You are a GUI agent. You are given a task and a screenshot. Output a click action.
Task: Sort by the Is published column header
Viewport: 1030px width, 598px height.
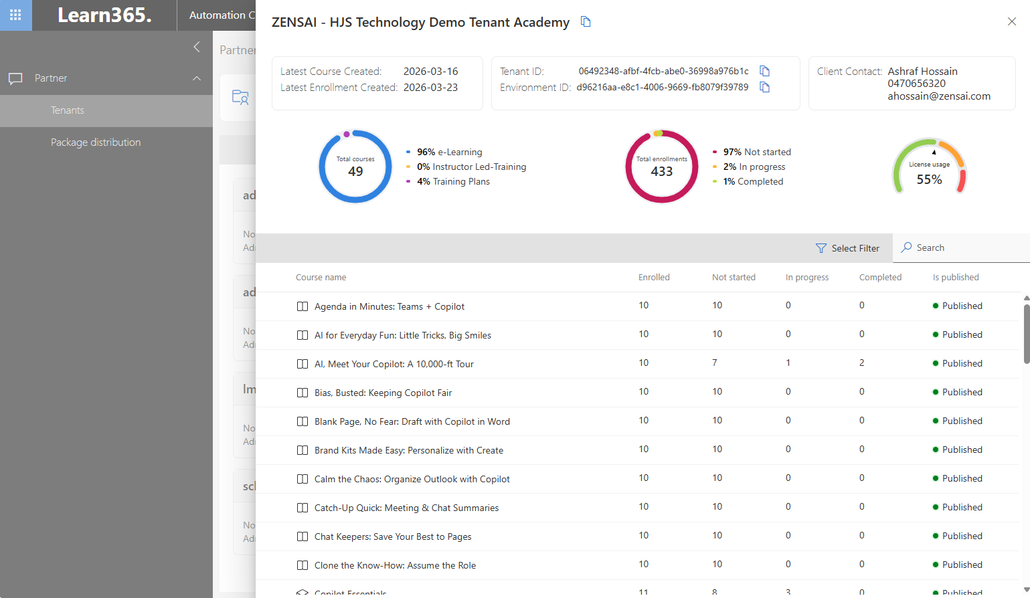(956, 278)
